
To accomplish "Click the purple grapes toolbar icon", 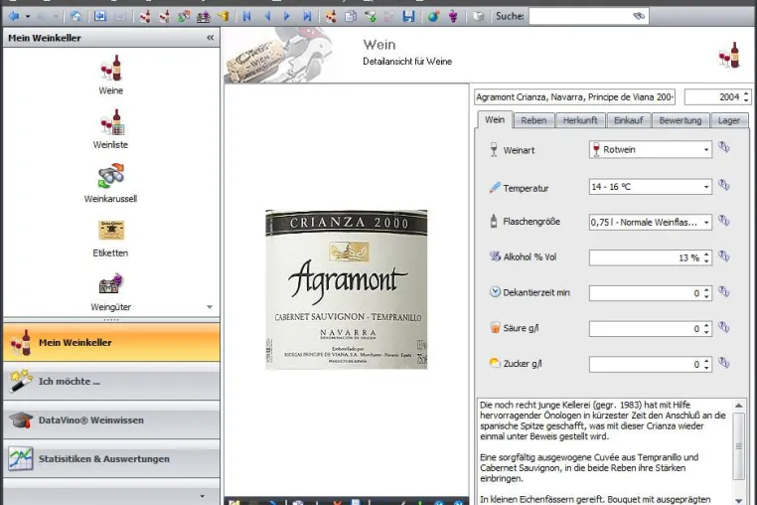I will click(x=453, y=17).
